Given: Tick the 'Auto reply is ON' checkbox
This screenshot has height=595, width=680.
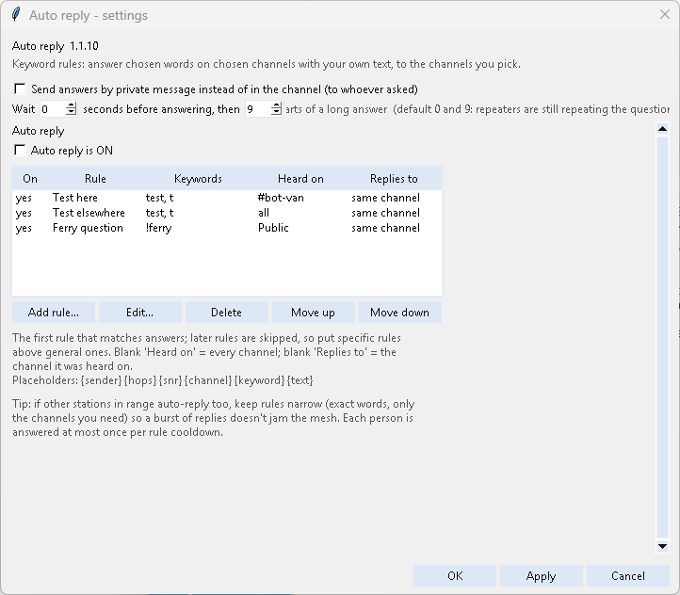Looking at the screenshot, I should tap(20, 150).
